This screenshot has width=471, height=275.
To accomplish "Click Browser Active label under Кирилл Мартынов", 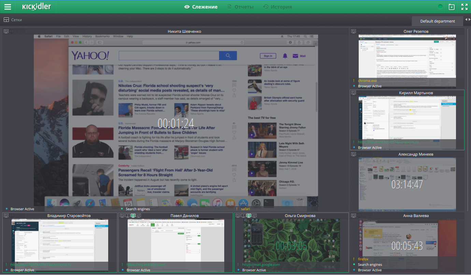I will click(x=370, y=147).
